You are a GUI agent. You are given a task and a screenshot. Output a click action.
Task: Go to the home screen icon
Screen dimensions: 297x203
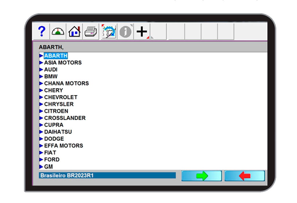coord(75,31)
